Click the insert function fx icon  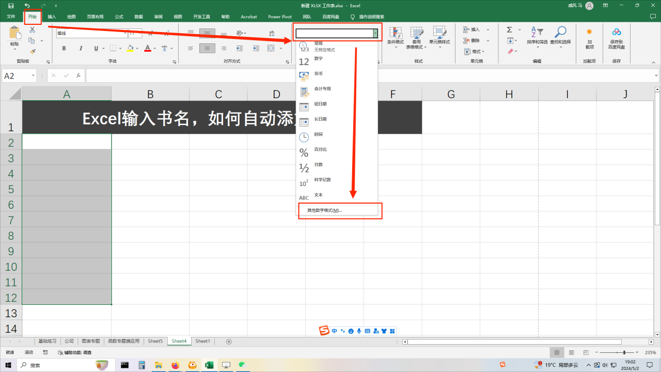tap(78, 75)
